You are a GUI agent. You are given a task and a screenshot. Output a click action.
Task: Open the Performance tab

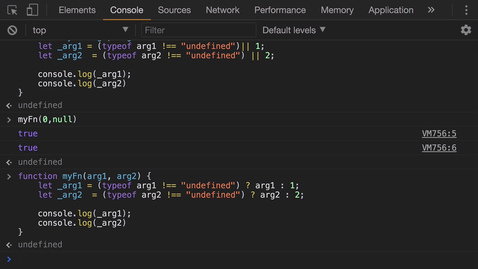(x=280, y=10)
